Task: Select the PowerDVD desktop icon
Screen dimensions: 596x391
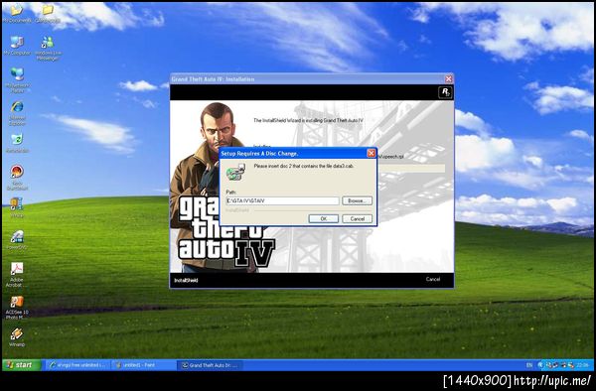Action: (x=17, y=239)
